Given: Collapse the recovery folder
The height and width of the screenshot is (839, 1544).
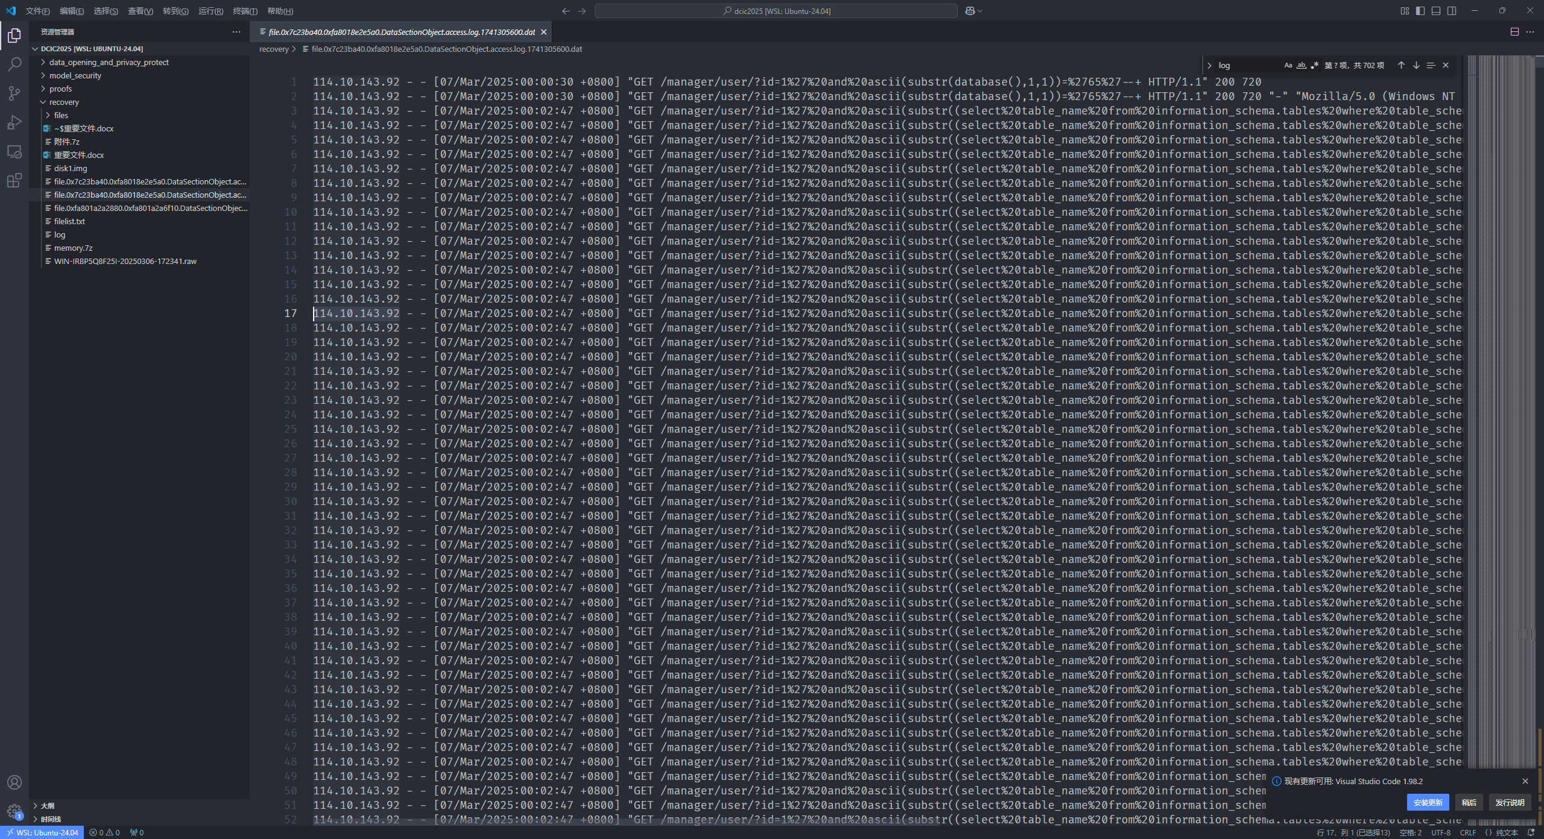Looking at the screenshot, I should pos(64,102).
